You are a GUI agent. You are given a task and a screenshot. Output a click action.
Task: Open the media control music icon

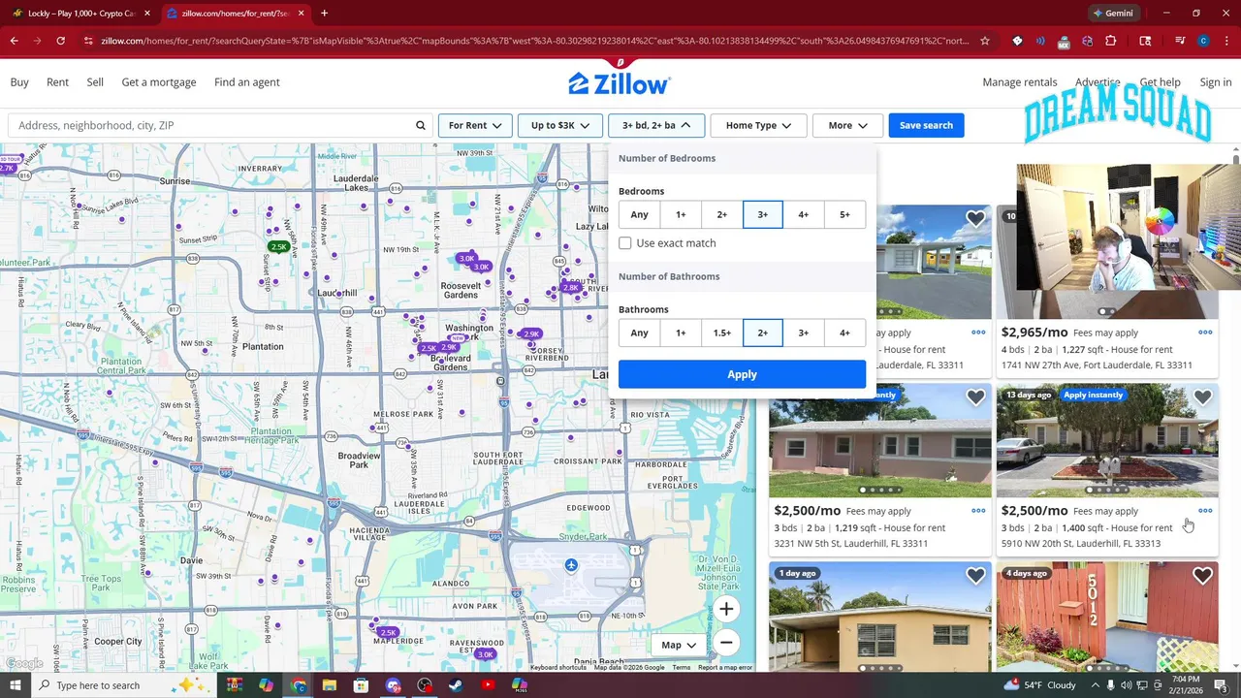1180,41
